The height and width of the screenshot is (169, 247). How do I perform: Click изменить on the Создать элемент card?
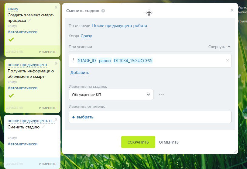[x=48, y=52]
